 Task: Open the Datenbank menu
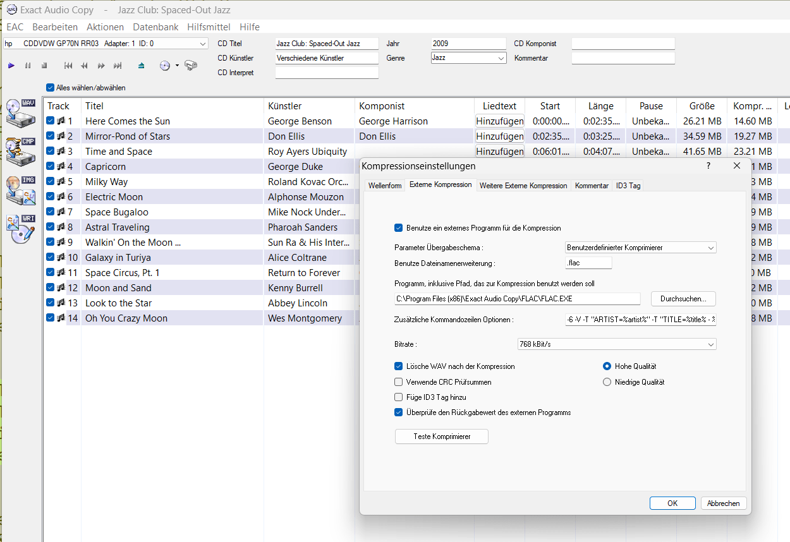coord(155,27)
